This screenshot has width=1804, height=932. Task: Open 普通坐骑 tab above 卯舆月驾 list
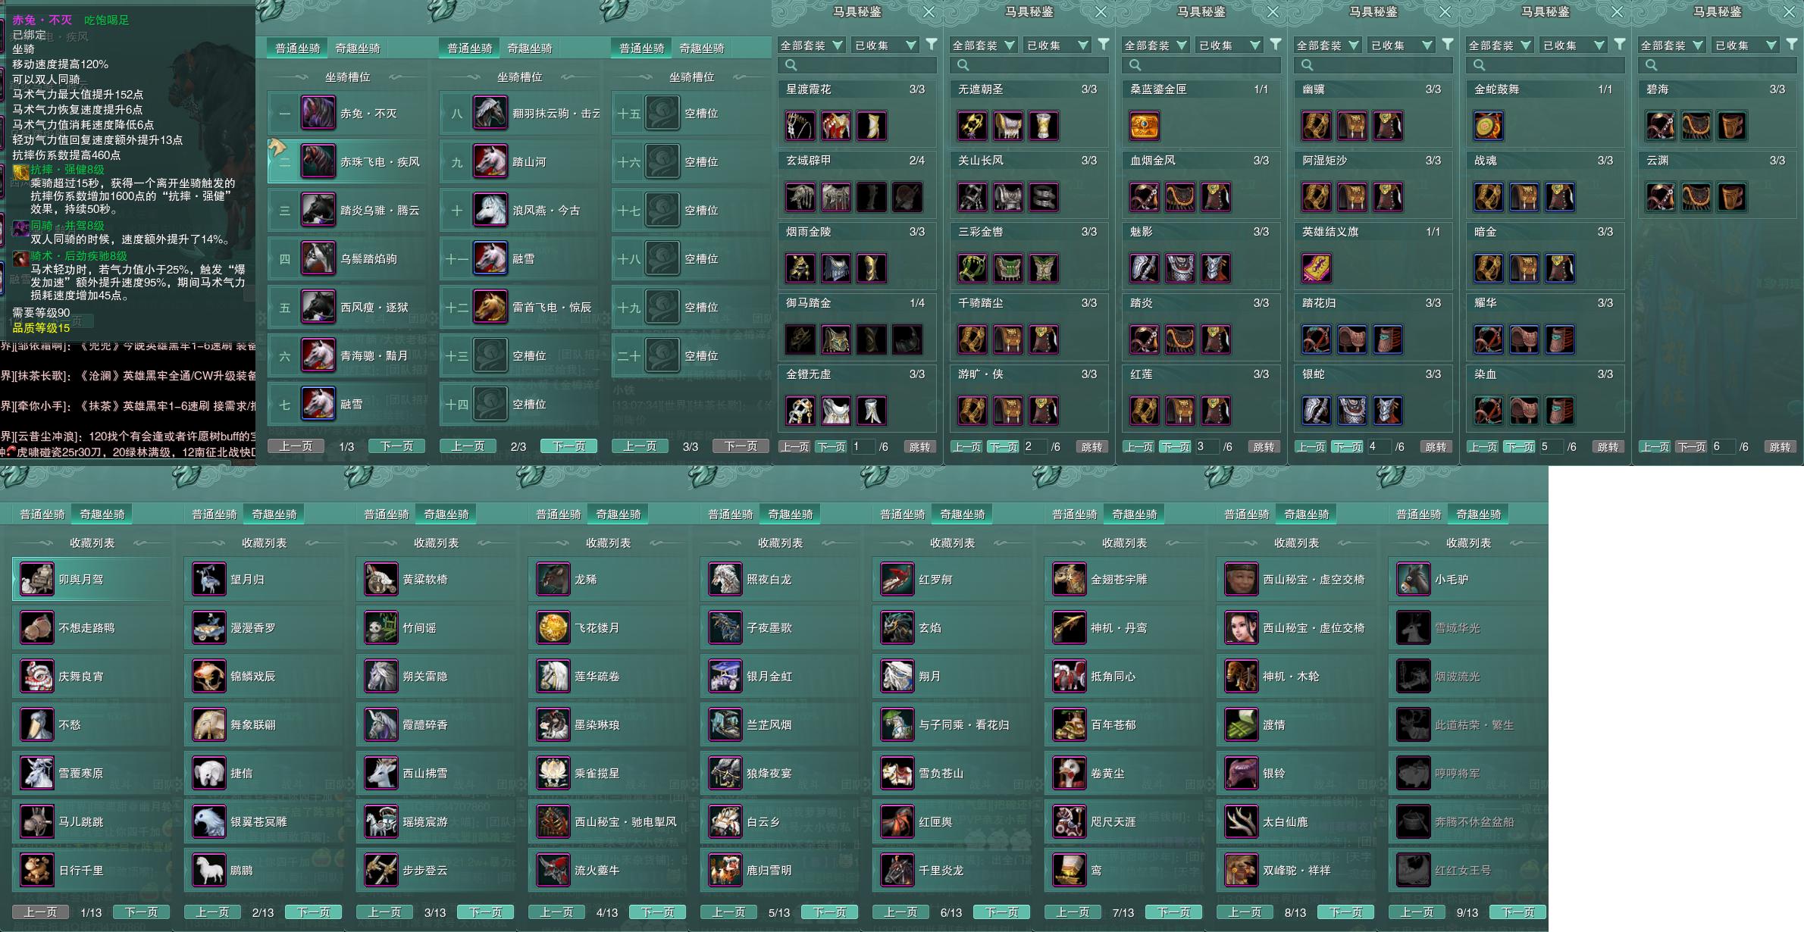point(42,514)
